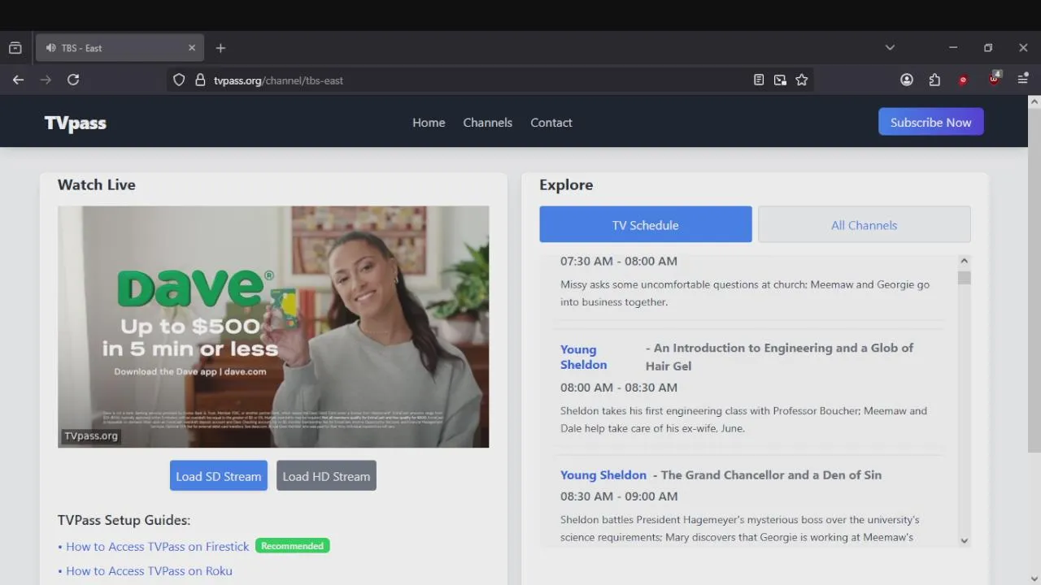Click the 07:30 AM - 08:00 AM time text
Viewport: 1041px width, 585px height.
coord(619,261)
